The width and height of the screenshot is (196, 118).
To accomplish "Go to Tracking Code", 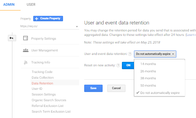I will (42, 72).
